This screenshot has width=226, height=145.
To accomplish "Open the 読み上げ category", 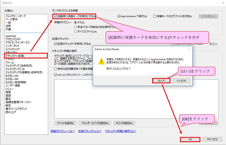I will (11, 112).
